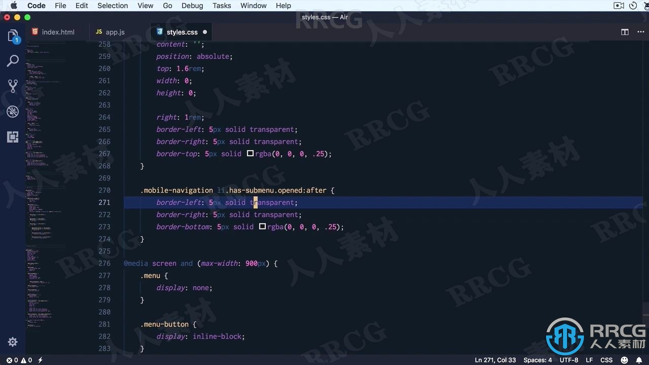Screen dimensions: 649x365
Task: Open the Manage gear menu
Action: click(x=13, y=342)
